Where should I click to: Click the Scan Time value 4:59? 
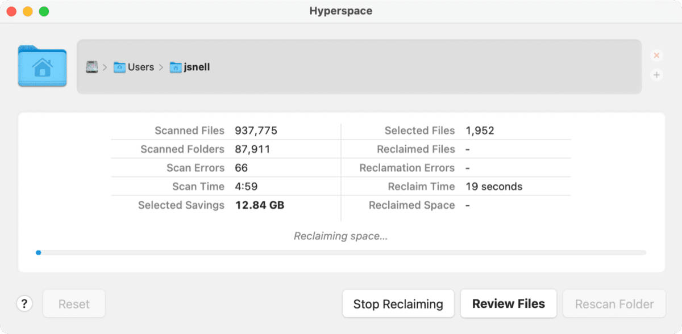247,187
